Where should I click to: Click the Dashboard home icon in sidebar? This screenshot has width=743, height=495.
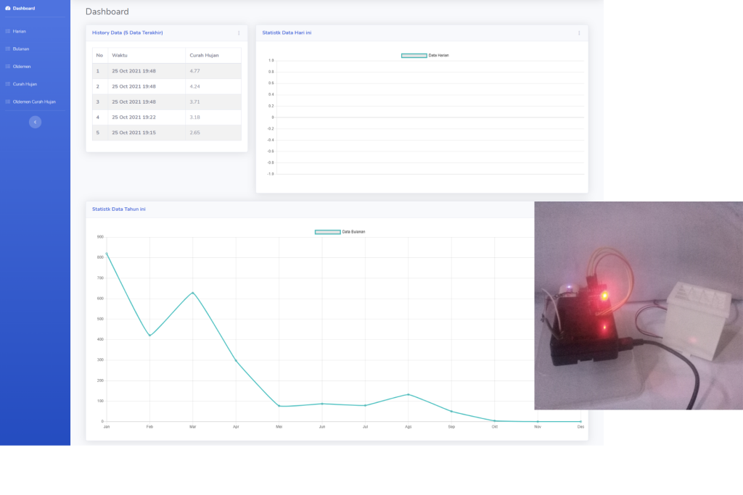tap(7, 8)
